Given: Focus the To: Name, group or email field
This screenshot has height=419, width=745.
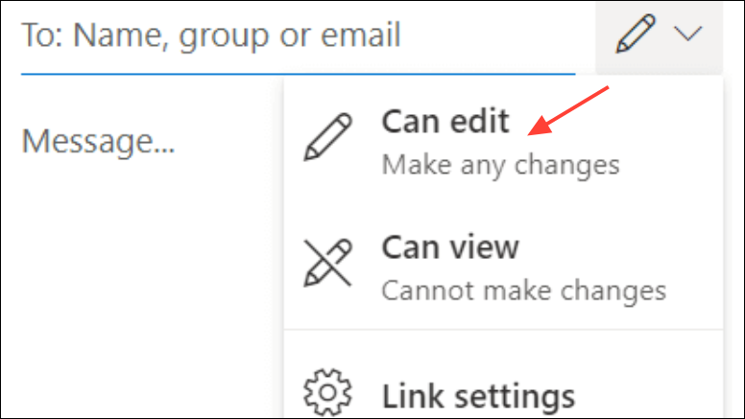Looking at the screenshot, I should tap(298, 36).
